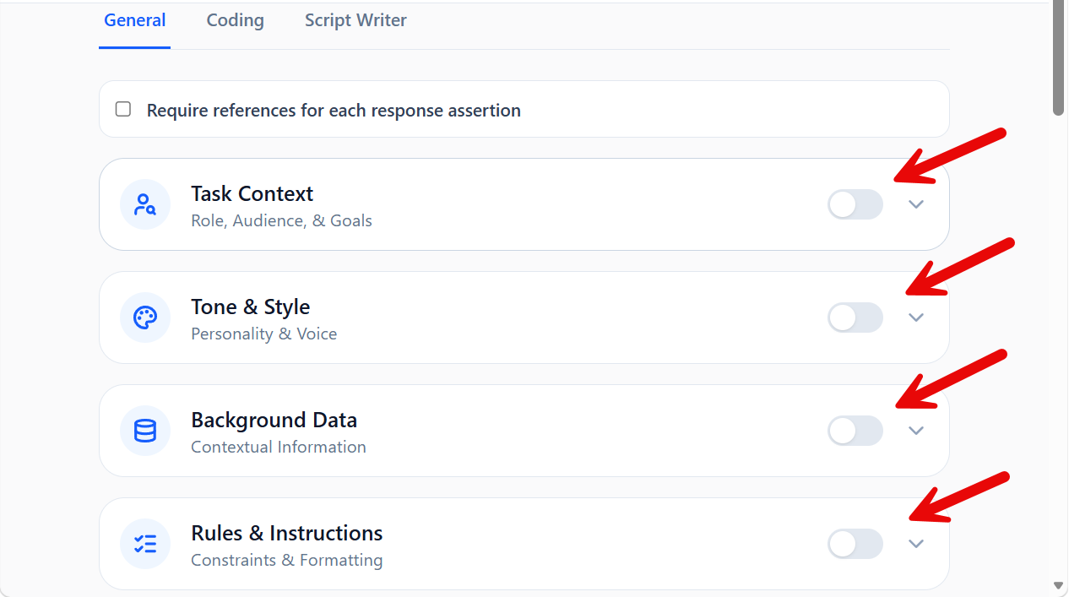
Task: Check Require references for each response assertion
Action: click(x=123, y=109)
